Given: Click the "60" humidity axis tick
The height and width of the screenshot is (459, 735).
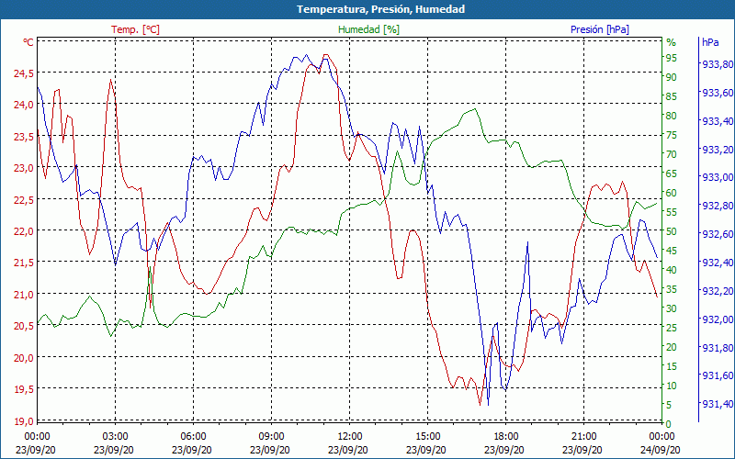Looking at the screenshot, I should tap(672, 193).
